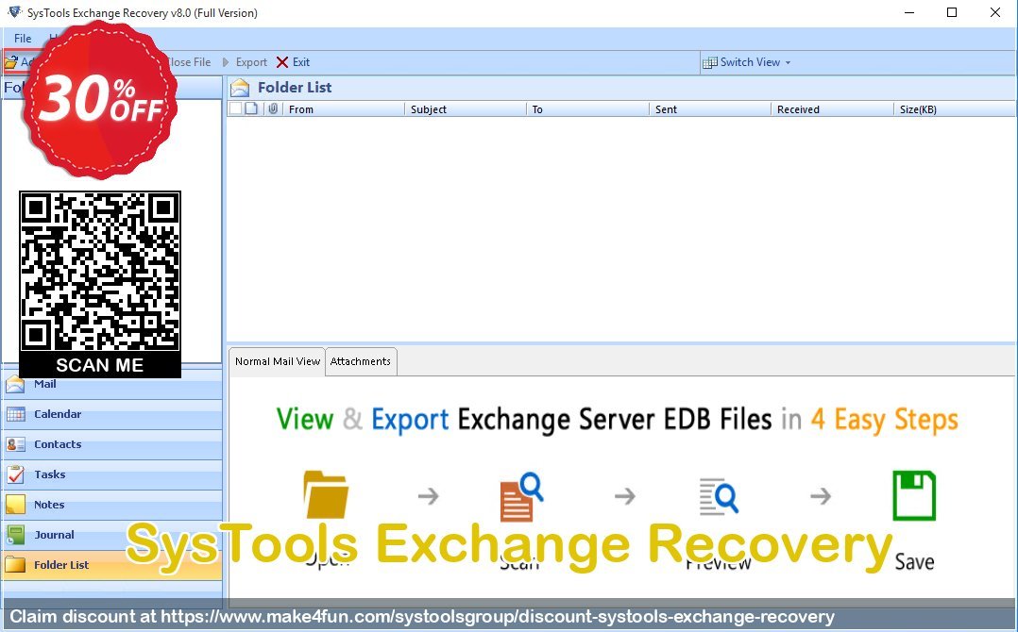Sort by the Size(KB) column

tap(955, 108)
